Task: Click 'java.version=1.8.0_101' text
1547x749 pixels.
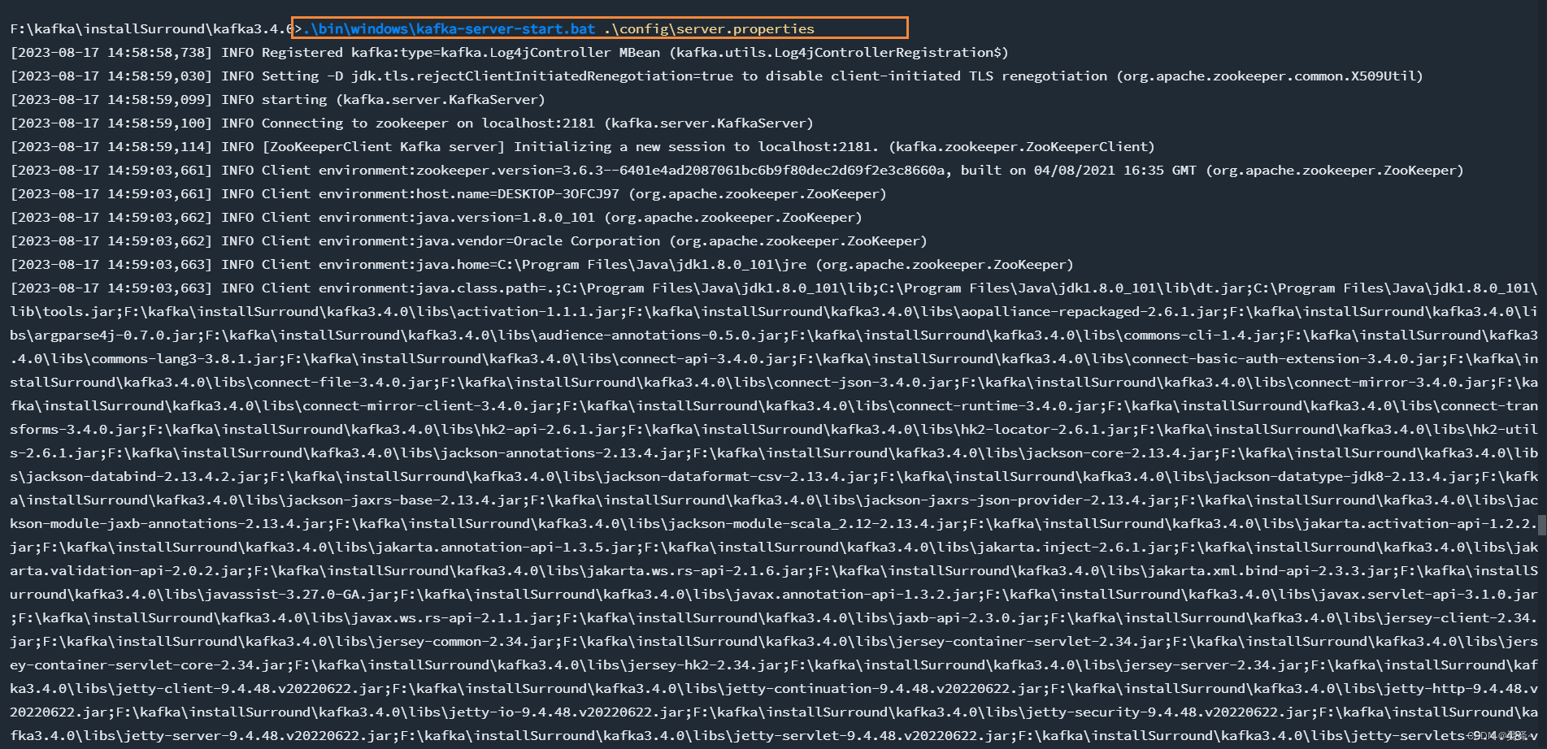Action: pyautogui.click(x=506, y=218)
